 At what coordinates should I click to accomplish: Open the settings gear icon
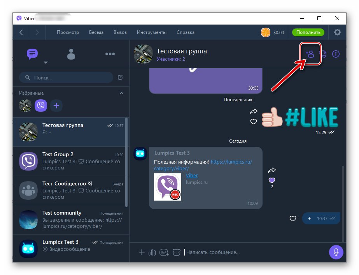point(337,32)
